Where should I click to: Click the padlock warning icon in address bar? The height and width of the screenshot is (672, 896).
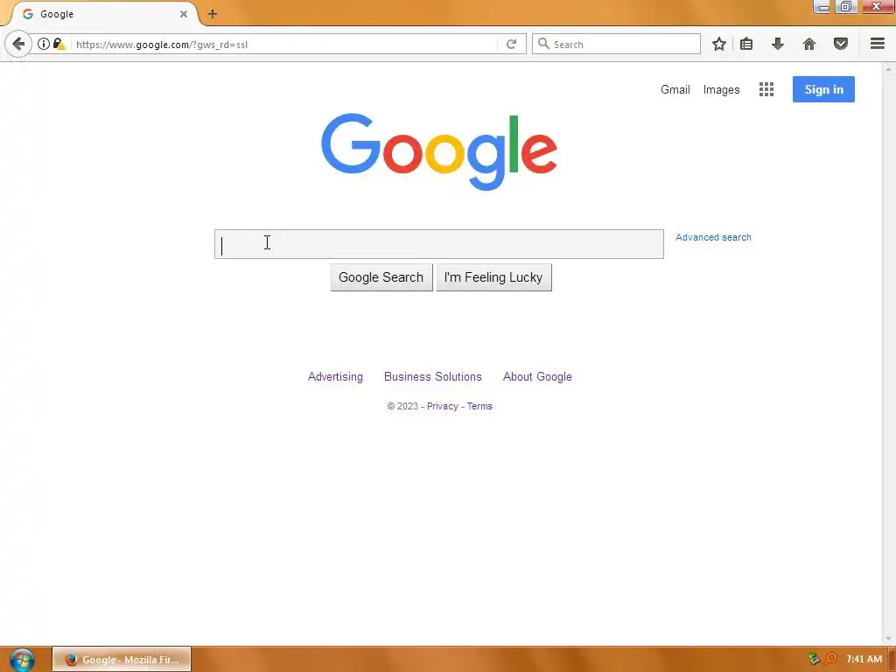point(59,44)
